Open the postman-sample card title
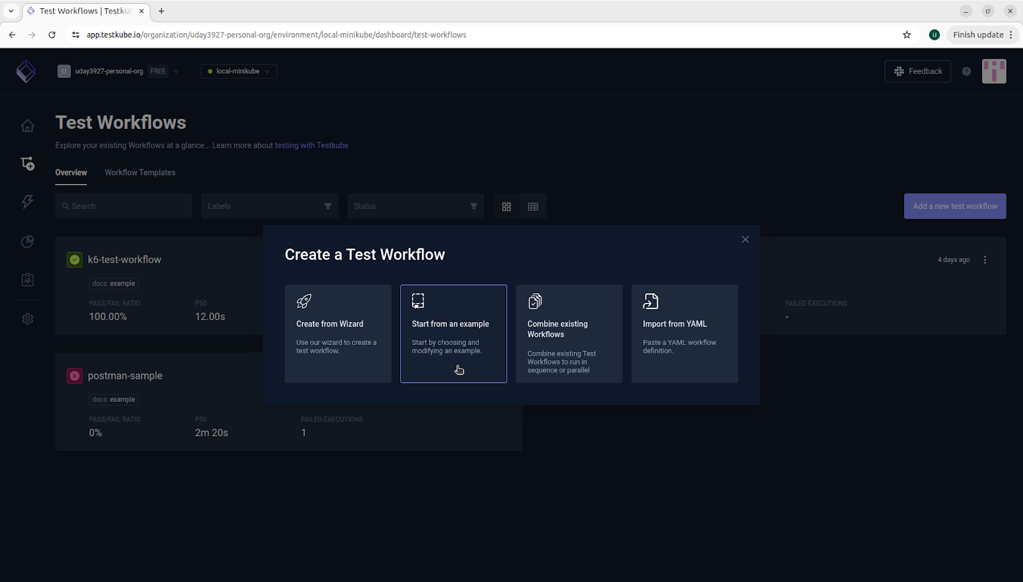Screen dimensions: 1023x582 125,376
